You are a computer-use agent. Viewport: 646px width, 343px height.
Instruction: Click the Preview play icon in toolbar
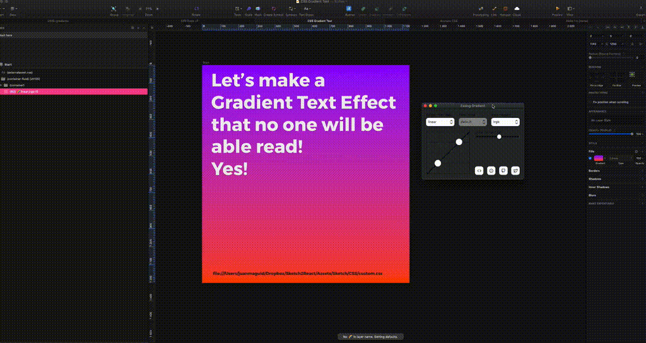[x=557, y=9]
